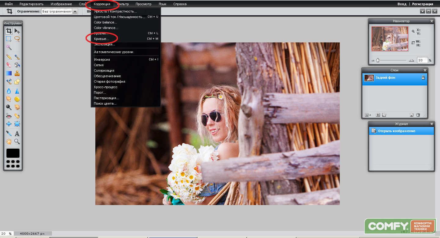Select the Dodge tool
The height and width of the screenshot is (238, 440).
(9, 107)
